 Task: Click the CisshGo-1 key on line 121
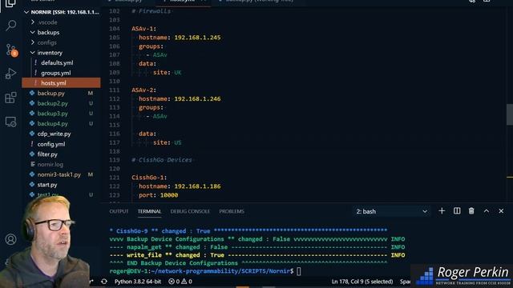coord(147,178)
